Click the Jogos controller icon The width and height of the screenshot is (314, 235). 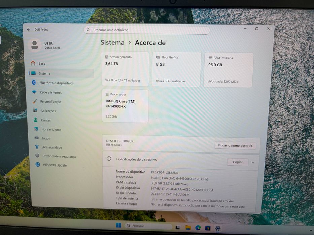[36, 138]
